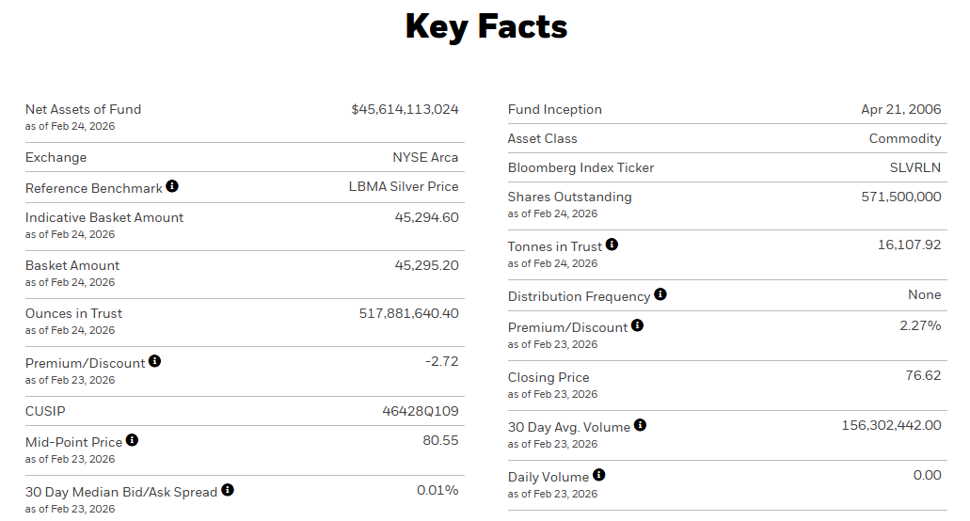Click the Shares Outstanding label
The width and height of the screenshot is (970, 521).
point(569,197)
